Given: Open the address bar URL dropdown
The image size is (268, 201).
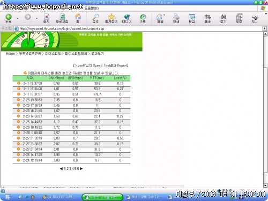Looking at the screenshot, I should (264, 28).
